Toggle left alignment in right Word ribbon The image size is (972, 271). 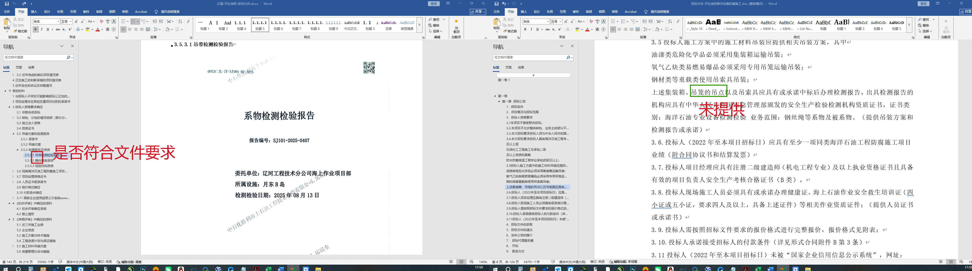[x=613, y=29]
